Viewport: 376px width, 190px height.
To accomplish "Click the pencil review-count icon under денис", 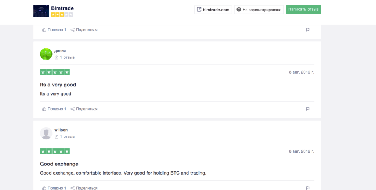I will (x=57, y=57).
